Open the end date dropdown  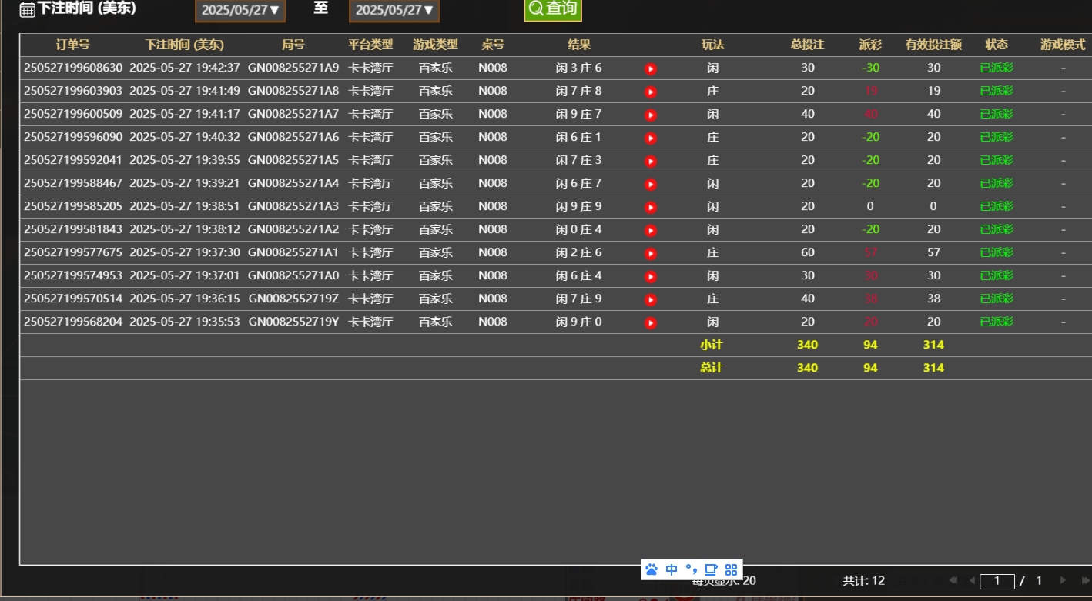point(394,11)
